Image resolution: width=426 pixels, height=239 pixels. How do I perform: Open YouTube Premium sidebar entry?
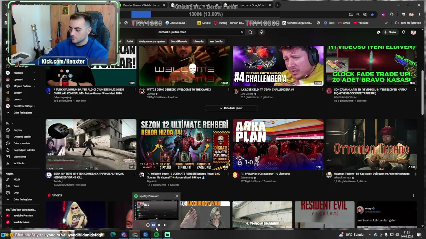pyautogui.click(x=23, y=215)
